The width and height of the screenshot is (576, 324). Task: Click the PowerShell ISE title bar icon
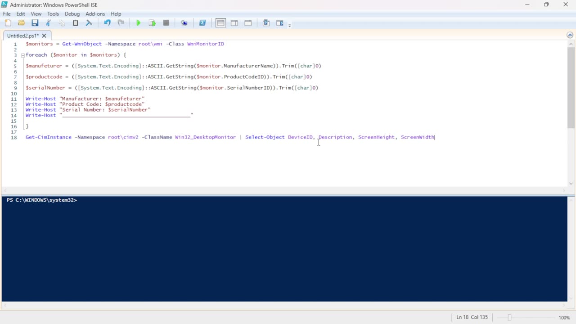tap(4, 4)
